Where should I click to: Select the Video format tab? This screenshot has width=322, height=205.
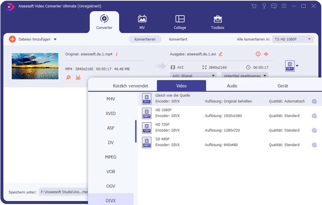pyautogui.click(x=181, y=86)
